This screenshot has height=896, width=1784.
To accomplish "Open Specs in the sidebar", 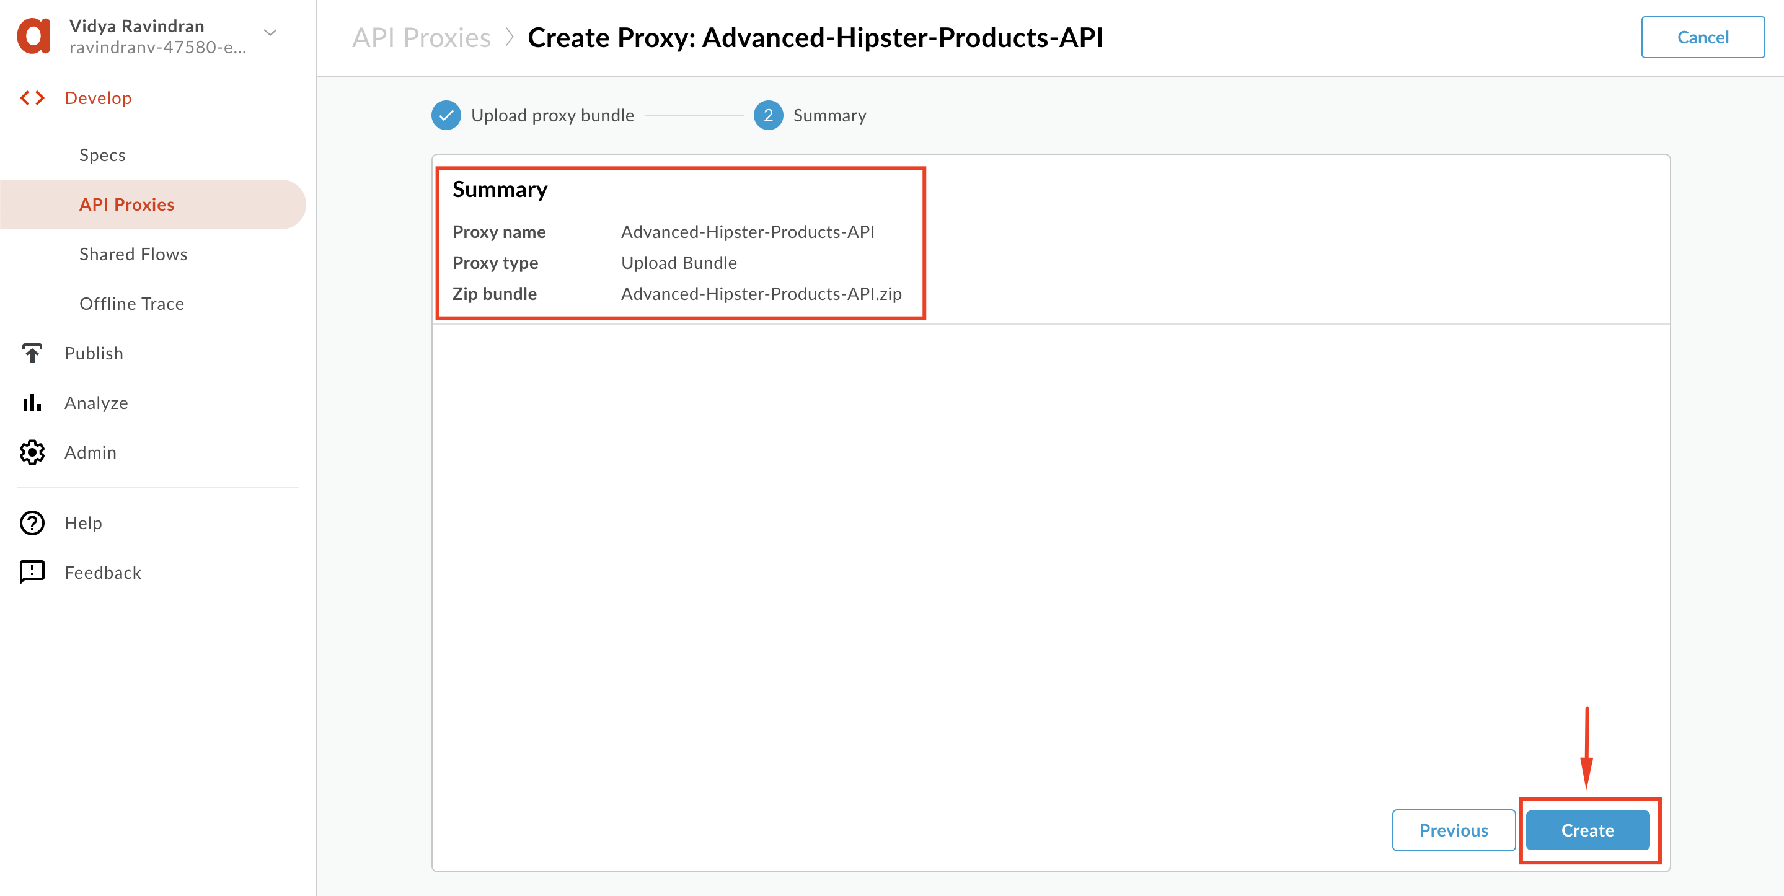I will 102,155.
